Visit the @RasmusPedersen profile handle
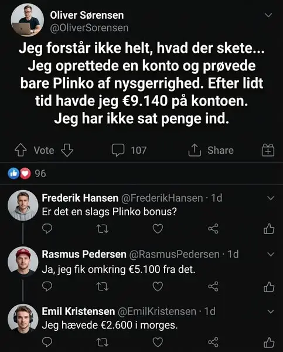Image resolution: width=283 pixels, height=352 pixels. 174,255
